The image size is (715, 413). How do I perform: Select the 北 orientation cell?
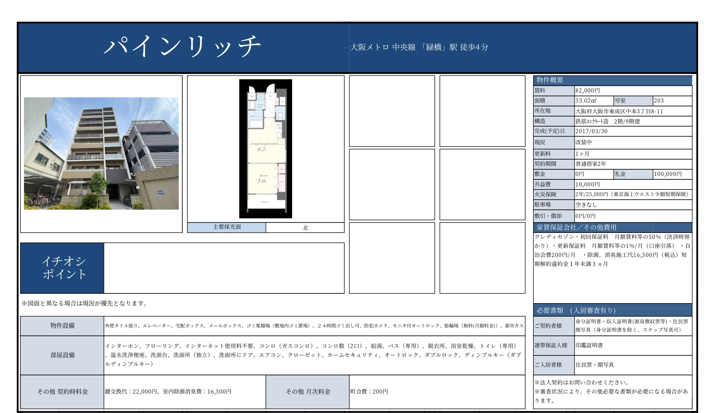[306, 227]
